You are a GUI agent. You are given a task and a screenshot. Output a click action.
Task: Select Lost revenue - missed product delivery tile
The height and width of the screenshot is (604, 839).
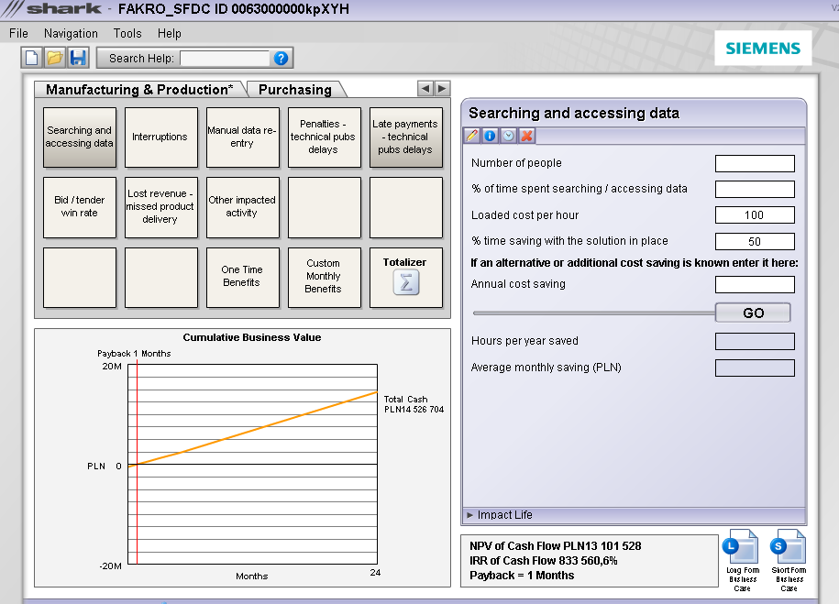click(161, 207)
